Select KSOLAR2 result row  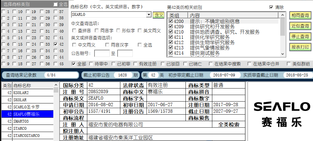(27, 93)
